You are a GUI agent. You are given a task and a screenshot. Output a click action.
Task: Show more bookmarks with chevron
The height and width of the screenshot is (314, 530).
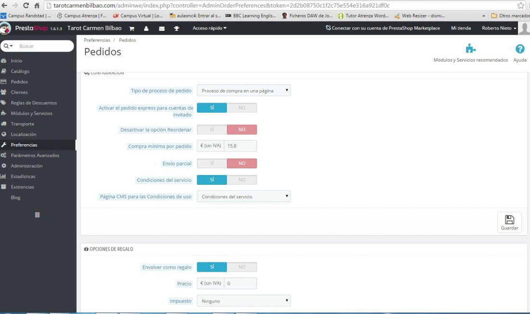[484, 15]
